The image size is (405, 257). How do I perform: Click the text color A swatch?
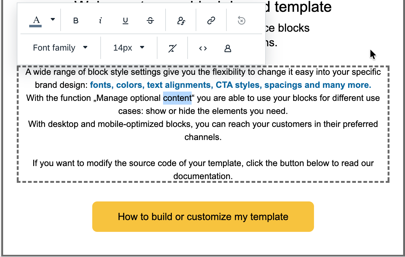point(36,21)
